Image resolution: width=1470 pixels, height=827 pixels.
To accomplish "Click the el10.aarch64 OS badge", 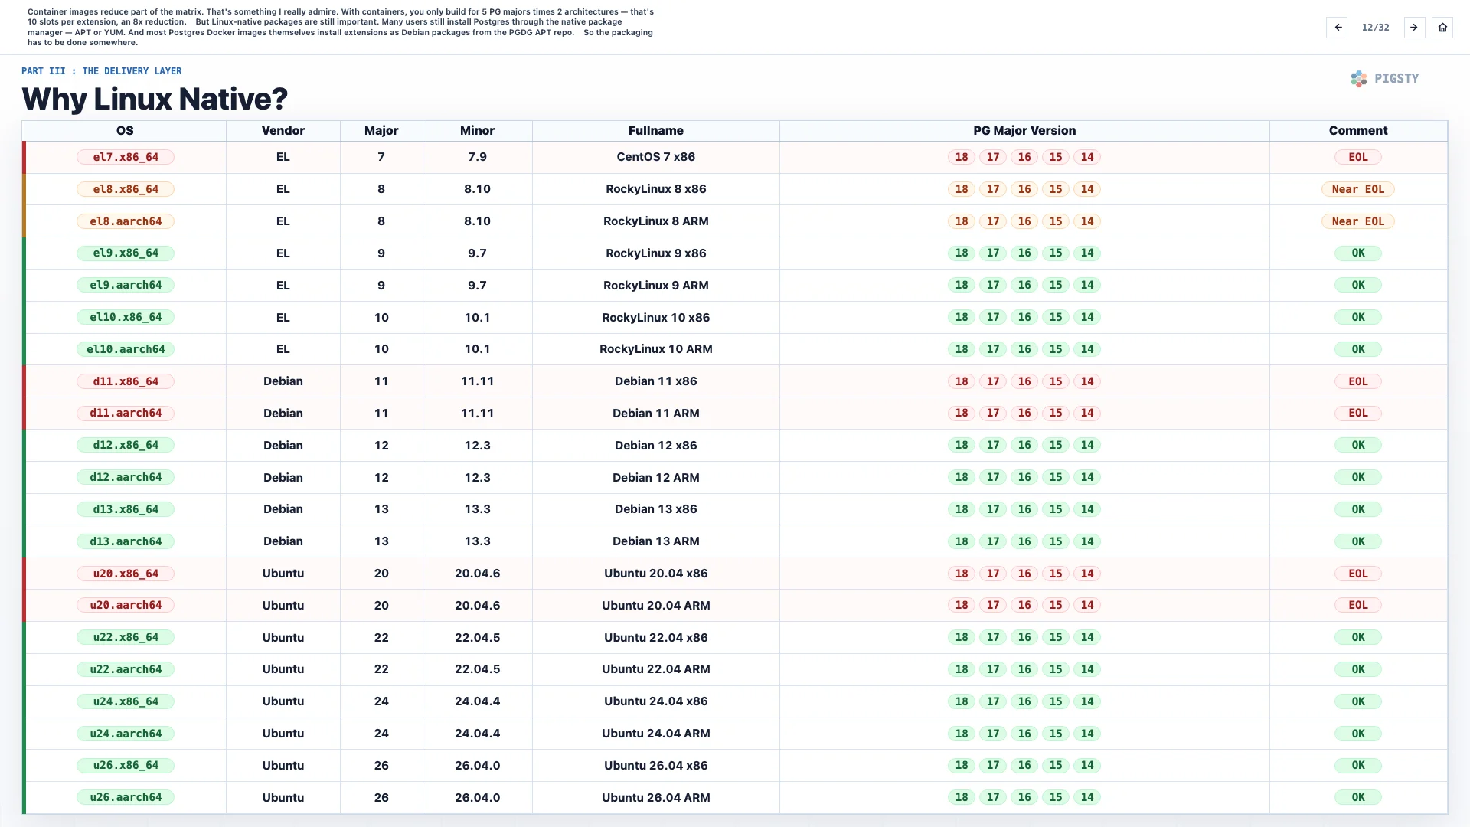I will pyautogui.click(x=126, y=349).
